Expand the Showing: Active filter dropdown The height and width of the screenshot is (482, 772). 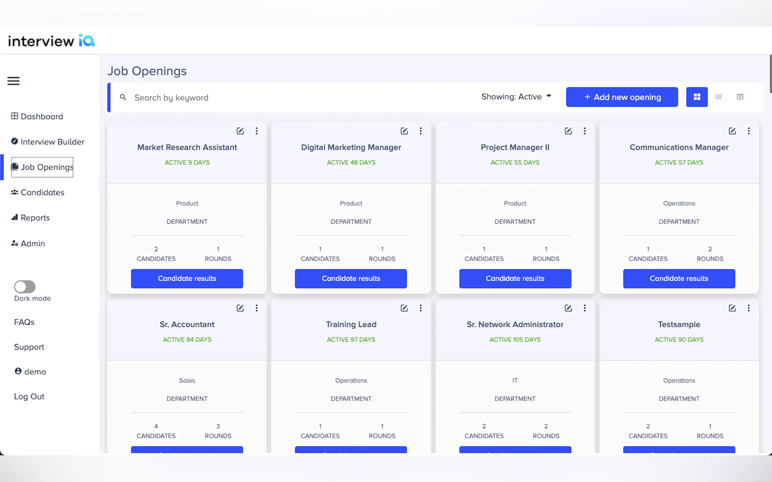pyautogui.click(x=516, y=97)
